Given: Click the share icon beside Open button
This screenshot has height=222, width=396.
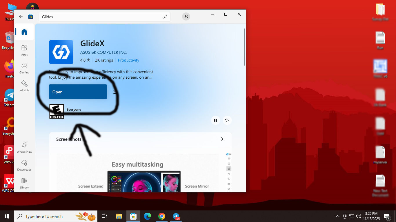Looking at the screenshot, I should tap(115, 92).
